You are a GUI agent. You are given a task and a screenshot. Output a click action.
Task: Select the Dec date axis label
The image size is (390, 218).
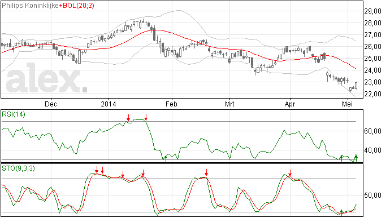point(51,104)
